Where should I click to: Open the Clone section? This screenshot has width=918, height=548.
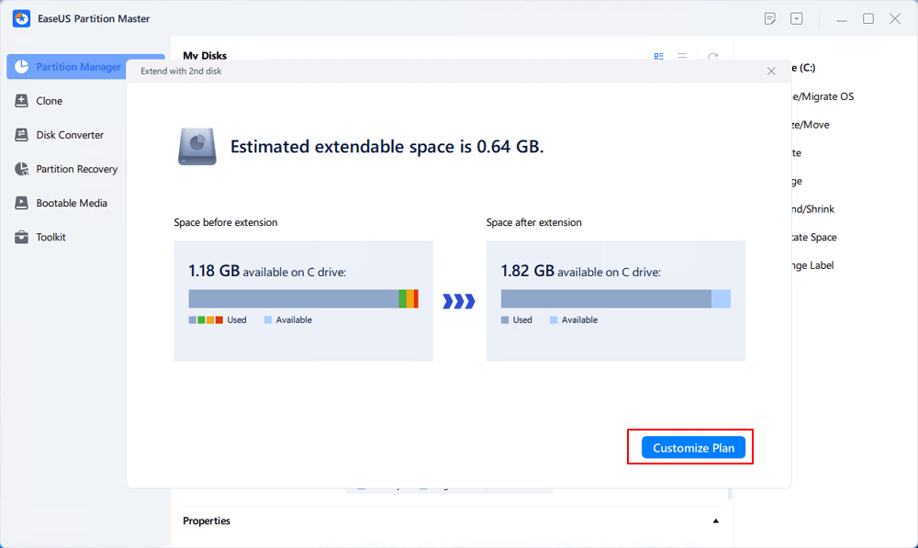pos(50,101)
